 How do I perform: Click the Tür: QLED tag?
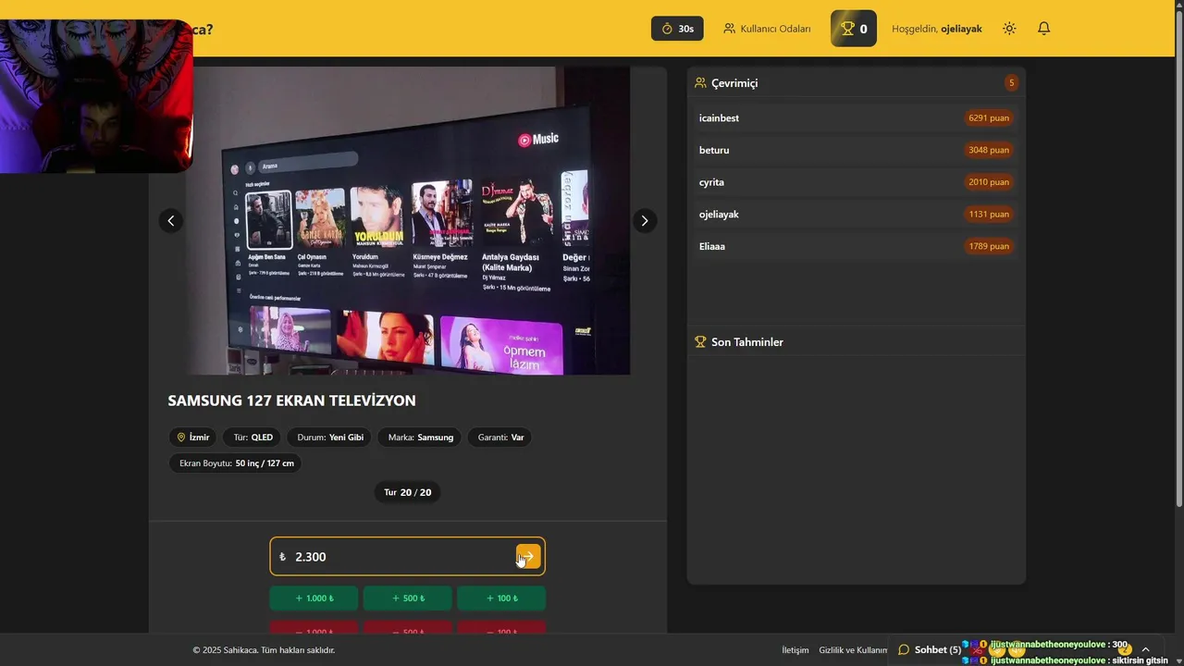253,438
